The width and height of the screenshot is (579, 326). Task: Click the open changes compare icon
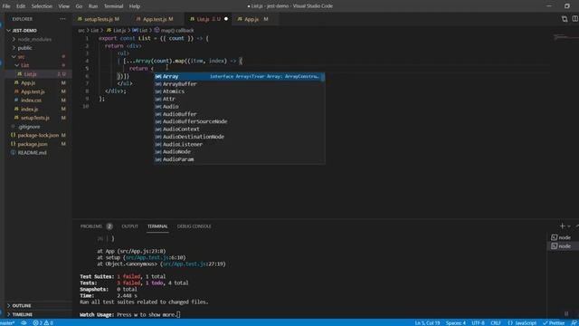pyautogui.click(x=565, y=19)
